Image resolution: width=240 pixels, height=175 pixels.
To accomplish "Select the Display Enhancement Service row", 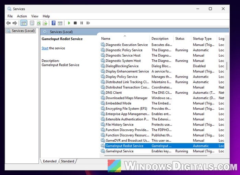I will (x=162, y=71).
